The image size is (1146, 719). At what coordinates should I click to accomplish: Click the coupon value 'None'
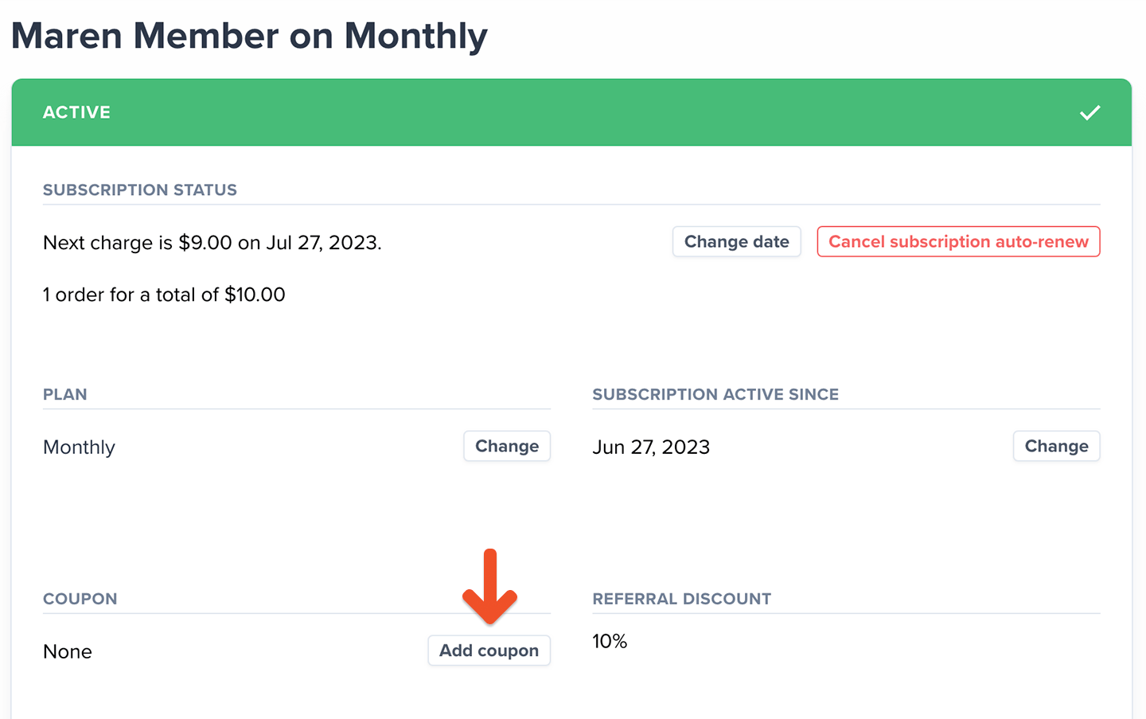68,652
